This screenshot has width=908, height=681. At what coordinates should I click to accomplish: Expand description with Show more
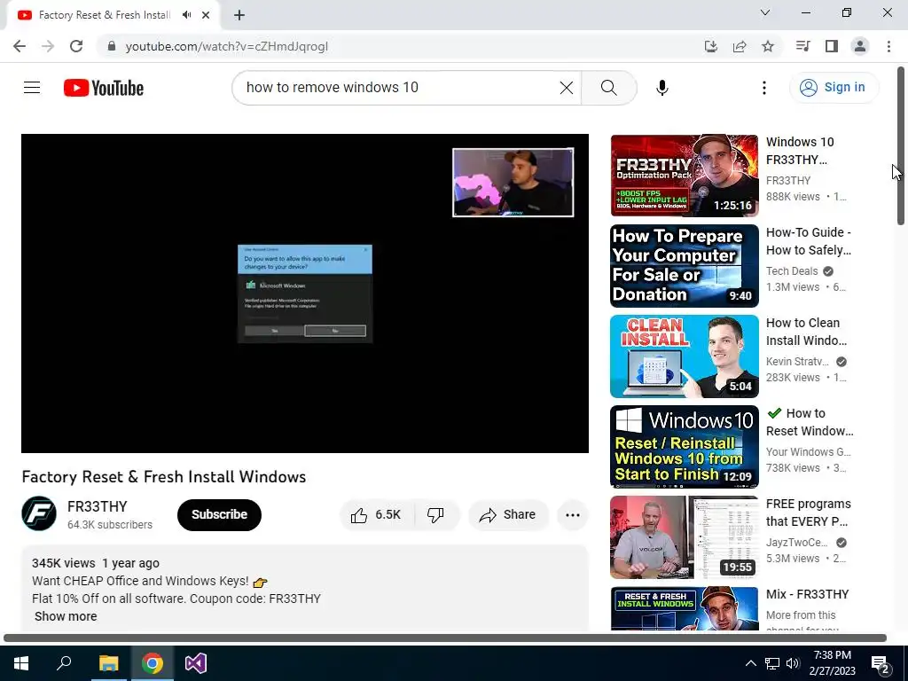tap(66, 616)
